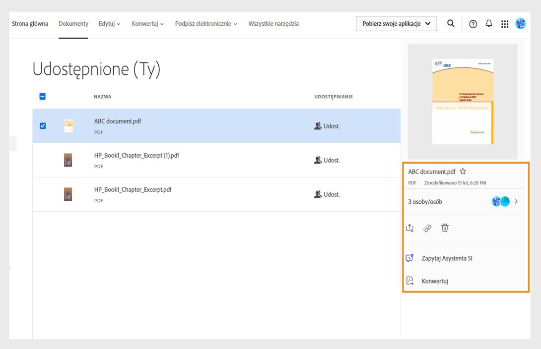
Task: Expand the Edytuj dropdown menu
Action: pyautogui.click(x=110, y=24)
